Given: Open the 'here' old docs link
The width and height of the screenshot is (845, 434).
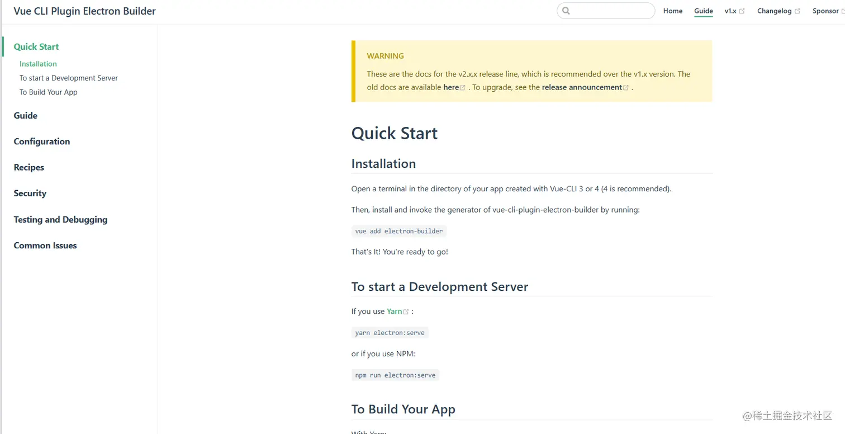Looking at the screenshot, I should [451, 87].
